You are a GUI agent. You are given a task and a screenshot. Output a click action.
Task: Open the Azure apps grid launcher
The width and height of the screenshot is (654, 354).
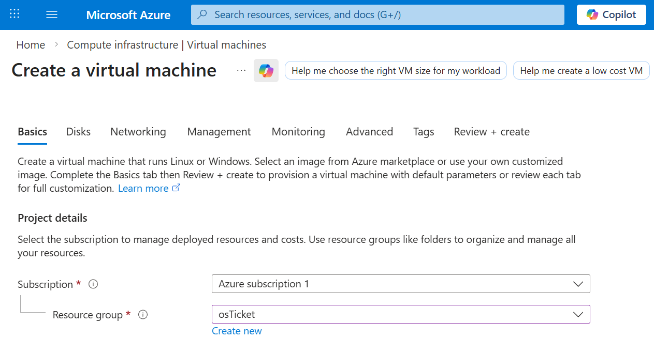pos(14,14)
